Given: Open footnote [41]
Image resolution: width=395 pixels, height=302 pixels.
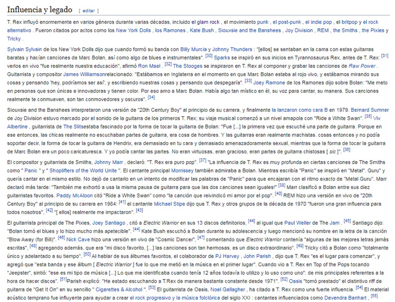Looking at the screenshot, I should coord(122,202).
